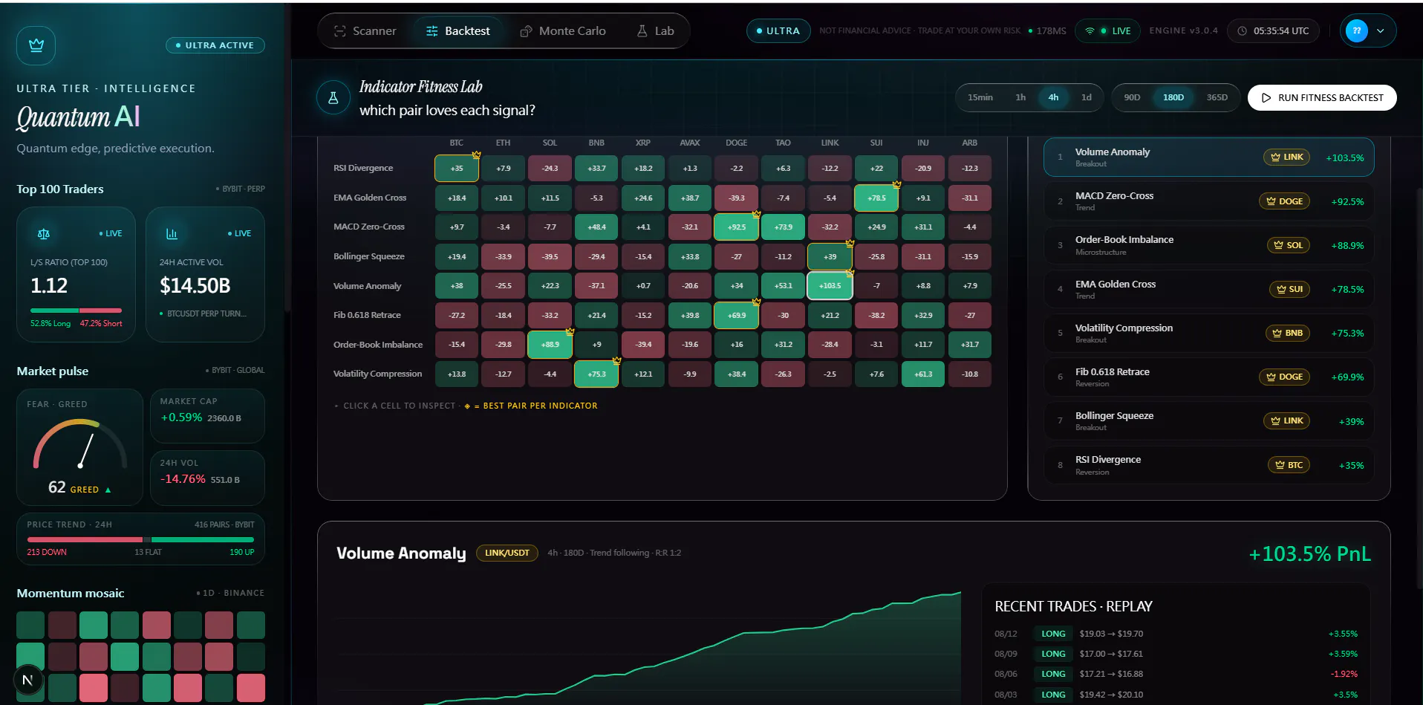Inspect the Volume Anomaly LINK +103.5 cell

pyautogui.click(x=830, y=286)
